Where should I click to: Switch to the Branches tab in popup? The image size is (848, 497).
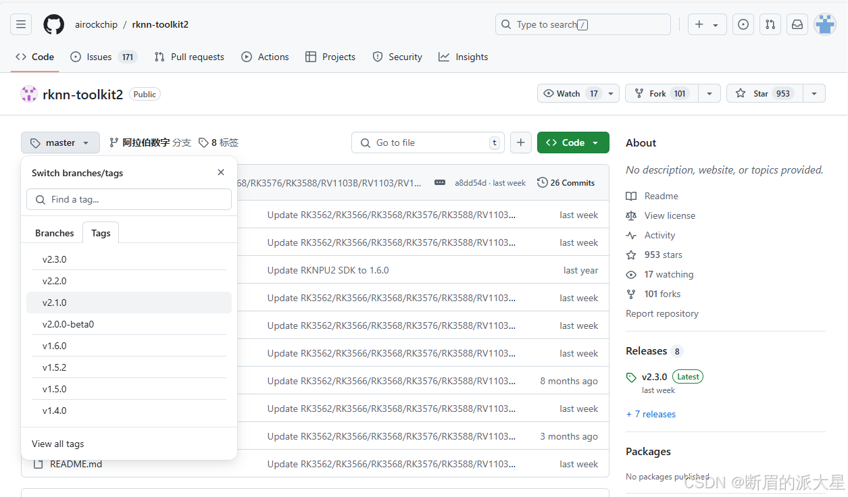[x=55, y=233]
